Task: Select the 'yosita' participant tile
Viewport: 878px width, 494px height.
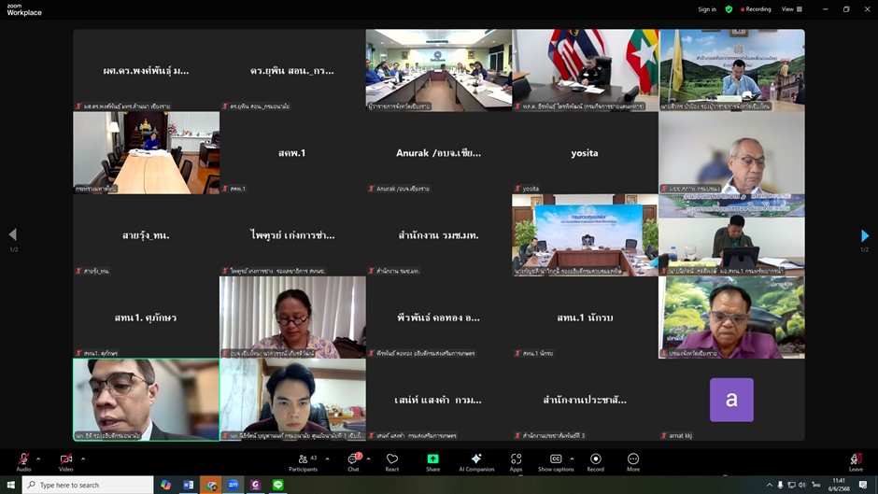Action: point(585,153)
